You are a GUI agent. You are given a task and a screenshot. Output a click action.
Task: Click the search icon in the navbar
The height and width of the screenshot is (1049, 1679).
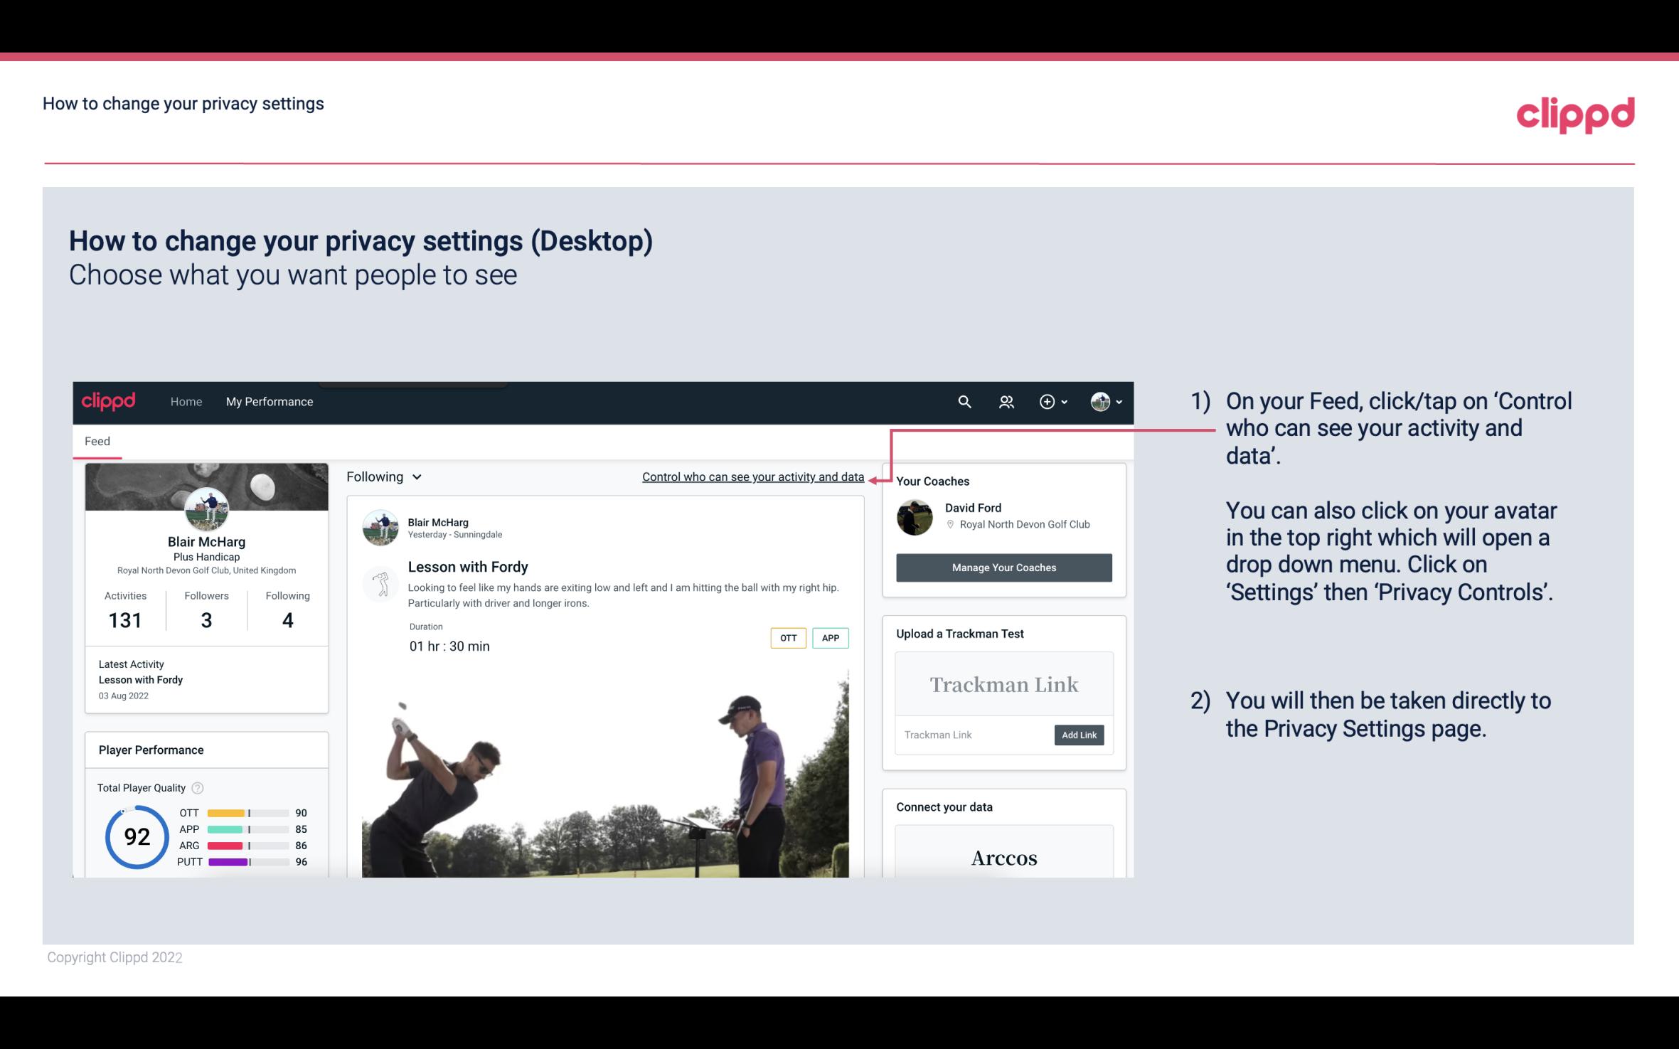pyautogui.click(x=964, y=401)
